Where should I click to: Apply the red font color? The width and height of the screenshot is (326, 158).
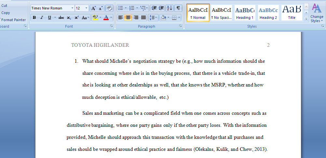(106, 18)
